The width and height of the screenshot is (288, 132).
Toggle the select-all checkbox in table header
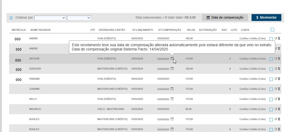272,30
